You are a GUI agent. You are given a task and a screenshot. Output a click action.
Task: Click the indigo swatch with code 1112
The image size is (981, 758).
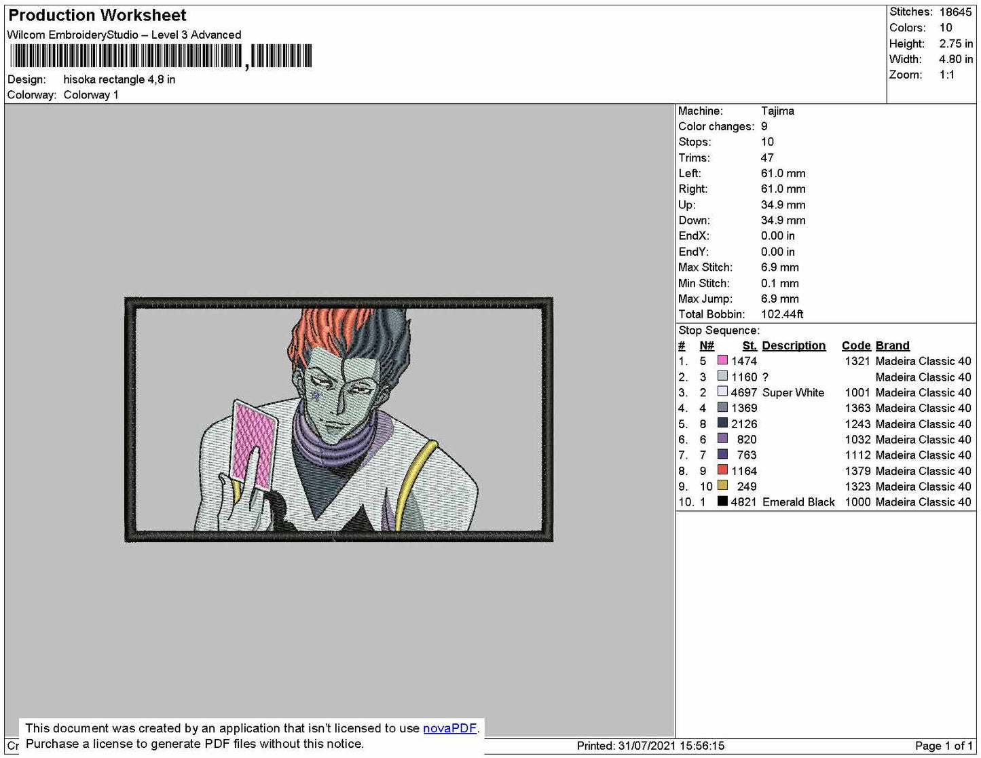tap(722, 454)
